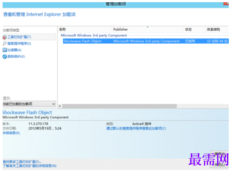Open 查找更多工具栏和扩展(F) link
The width and height of the screenshot is (237, 173).
(22, 162)
